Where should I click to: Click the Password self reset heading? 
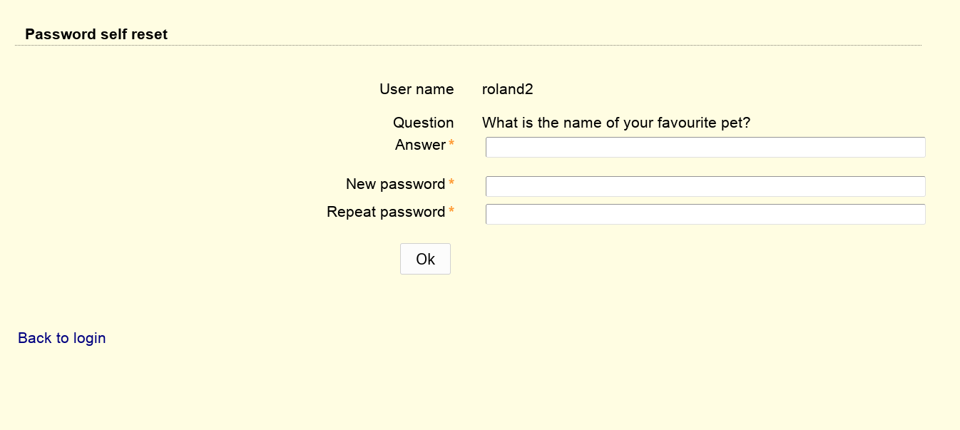point(96,34)
